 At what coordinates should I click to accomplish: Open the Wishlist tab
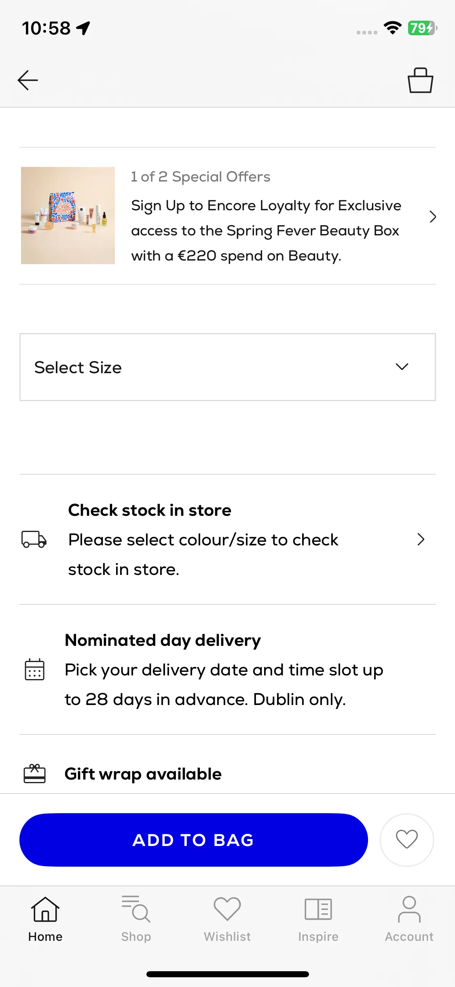tap(227, 919)
